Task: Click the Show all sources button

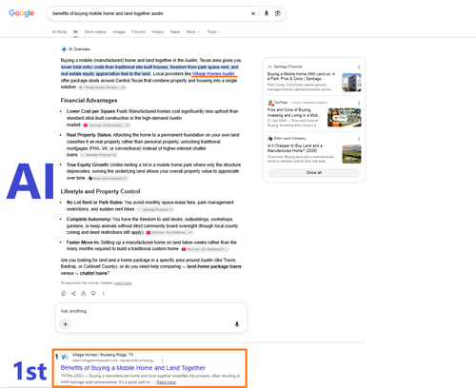Action: pos(314,173)
